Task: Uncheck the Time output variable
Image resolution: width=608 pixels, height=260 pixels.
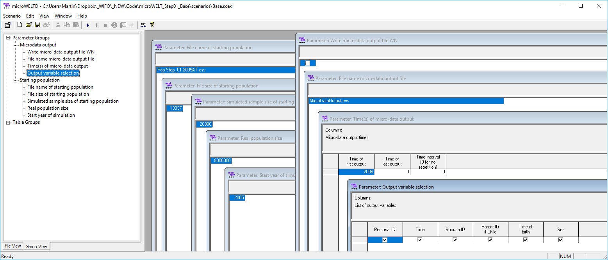Action: pos(420,240)
